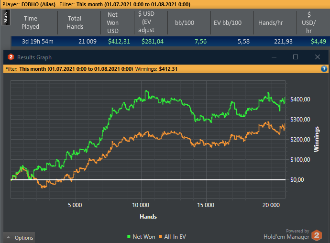Click the $ USD (EV adjust) column header
Image resolution: width=330 pixels, height=243 pixels.
pyautogui.click(x=146, y=22)
